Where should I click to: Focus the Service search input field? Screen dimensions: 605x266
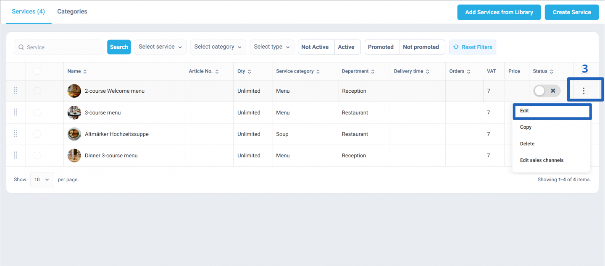tap(59, 47)
